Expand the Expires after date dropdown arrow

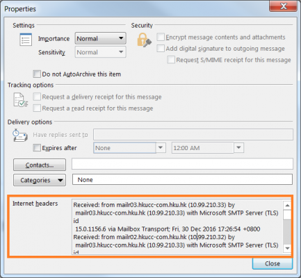(161, 148)
